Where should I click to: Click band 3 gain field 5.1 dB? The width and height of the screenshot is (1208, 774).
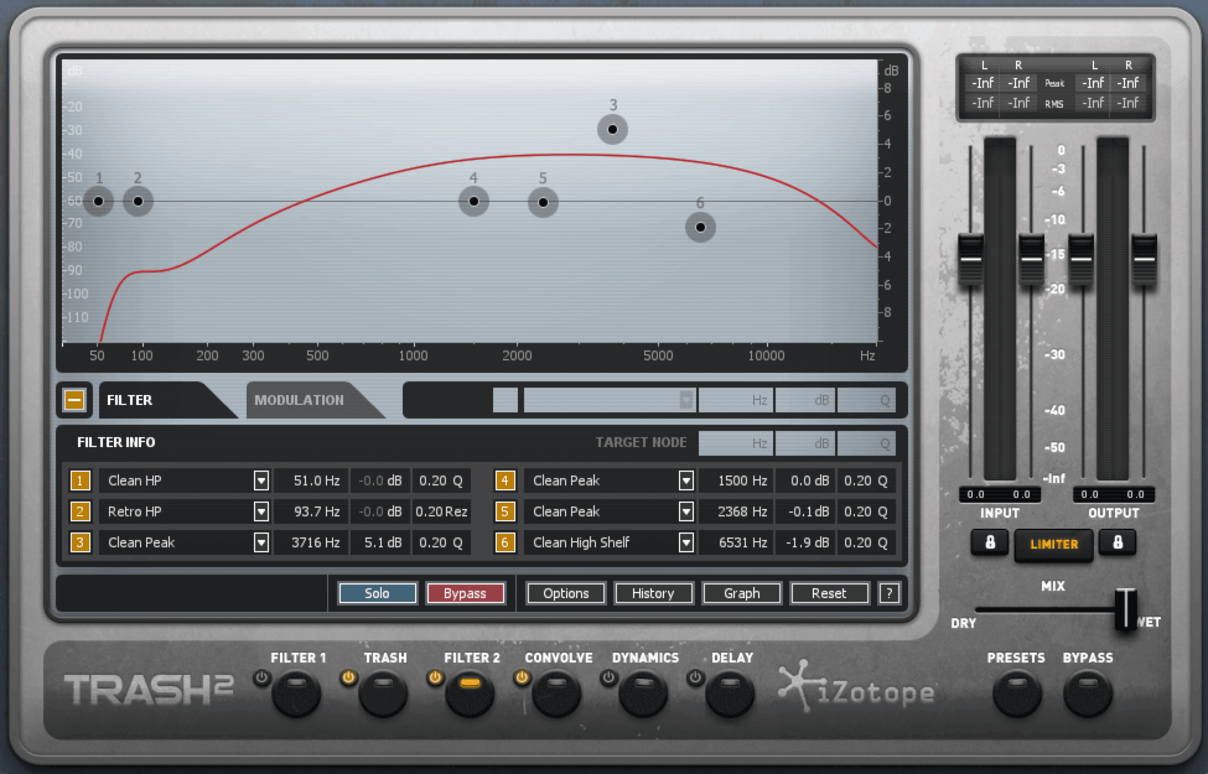click(380, 542)
